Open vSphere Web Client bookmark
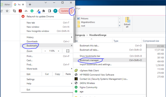 (110, 71)
